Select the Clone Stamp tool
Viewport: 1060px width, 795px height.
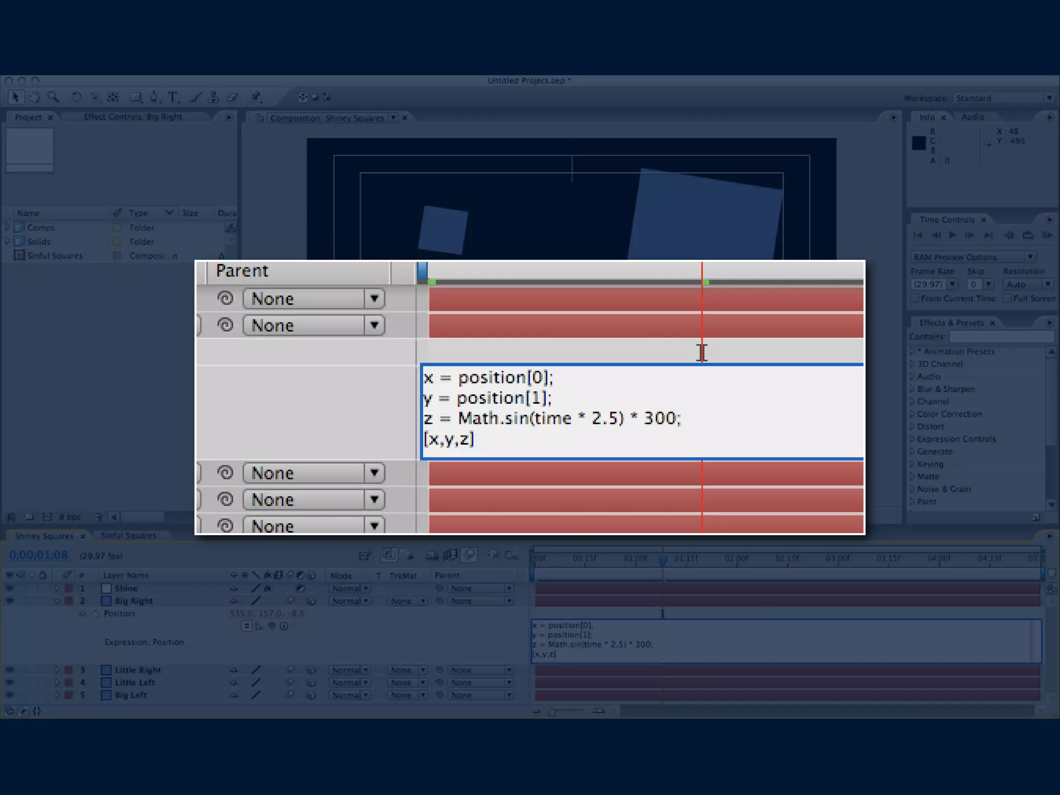click(x=213, y=97)
